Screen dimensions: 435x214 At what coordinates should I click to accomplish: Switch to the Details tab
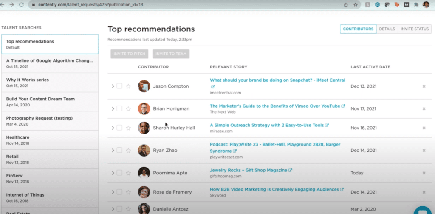coord(387,29)
